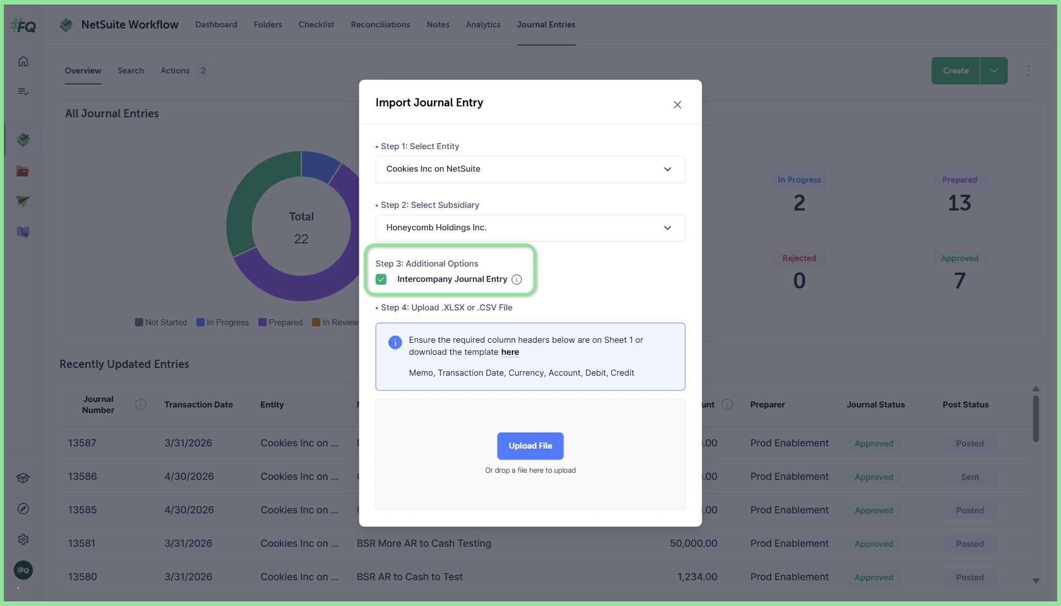Image resolution: width=1061 pixels, height=606 pixels.
Task: Click the In Progress legend swatch
Action: pyautogui.click(x=201, y=322)
